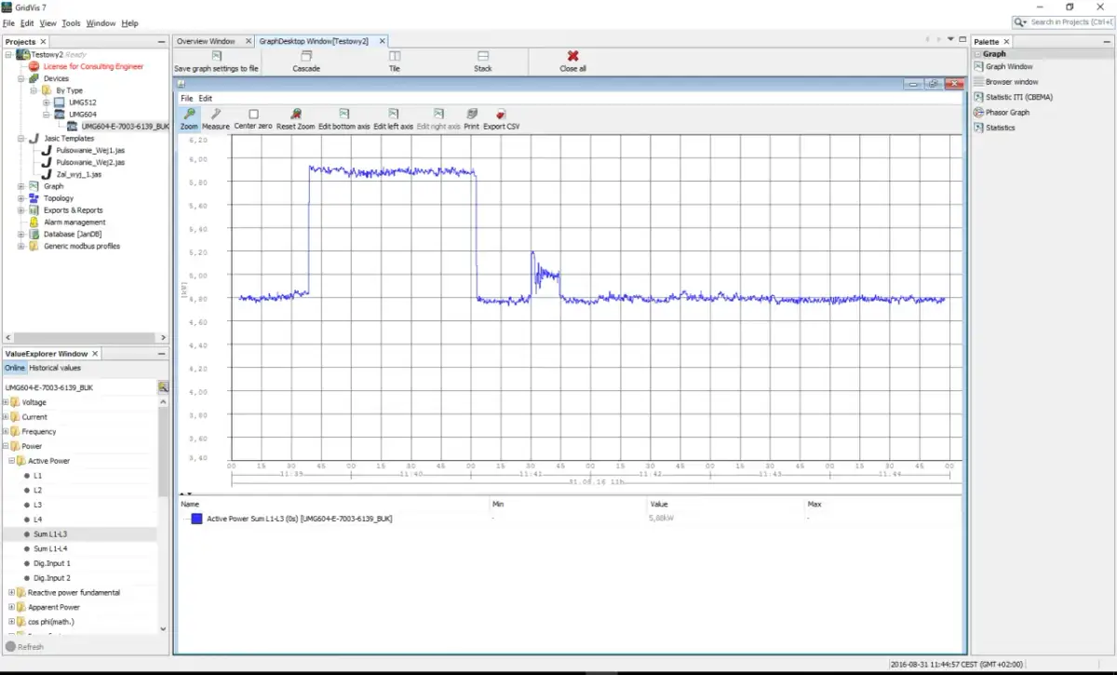This screenshot has width=1117, height=675.
Task: Expand the Apparent Power folder
Action: point(11,607)
